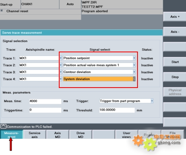The height and width of the screenshot is (155, 186).
Task: Open System deviation signal dropdown
Action: point(134,79)
